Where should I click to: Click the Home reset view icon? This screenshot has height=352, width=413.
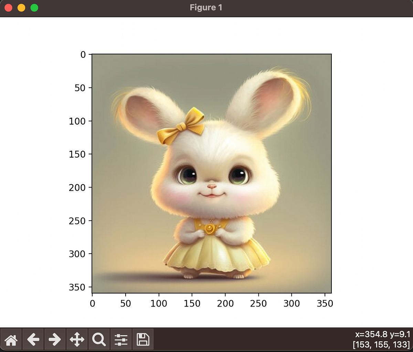click(x=11, y=339)
